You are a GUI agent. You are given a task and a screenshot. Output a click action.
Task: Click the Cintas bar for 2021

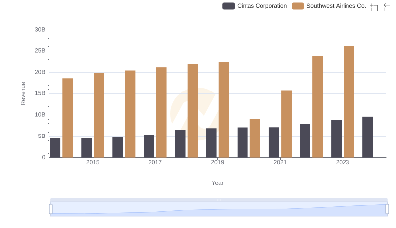tap(274, 142)
